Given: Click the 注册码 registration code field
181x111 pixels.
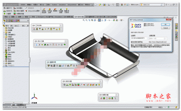Looking at the screenshot, I should (139, 38).
